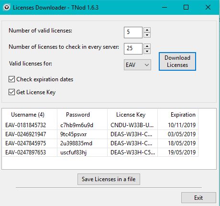Sort by Password column header
220x206 pixels.
82,115
